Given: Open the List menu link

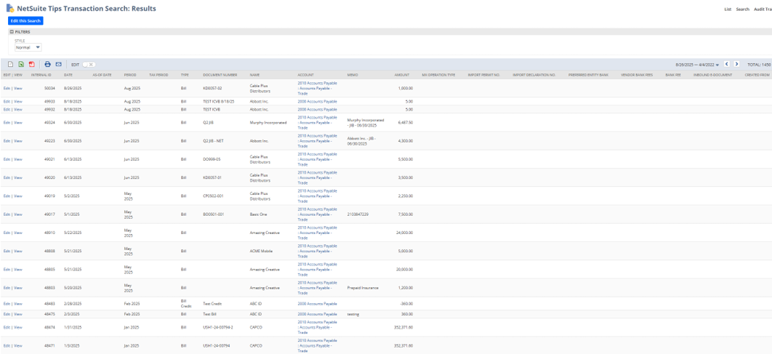Looking at the screenshot, I should coord(728,9).
